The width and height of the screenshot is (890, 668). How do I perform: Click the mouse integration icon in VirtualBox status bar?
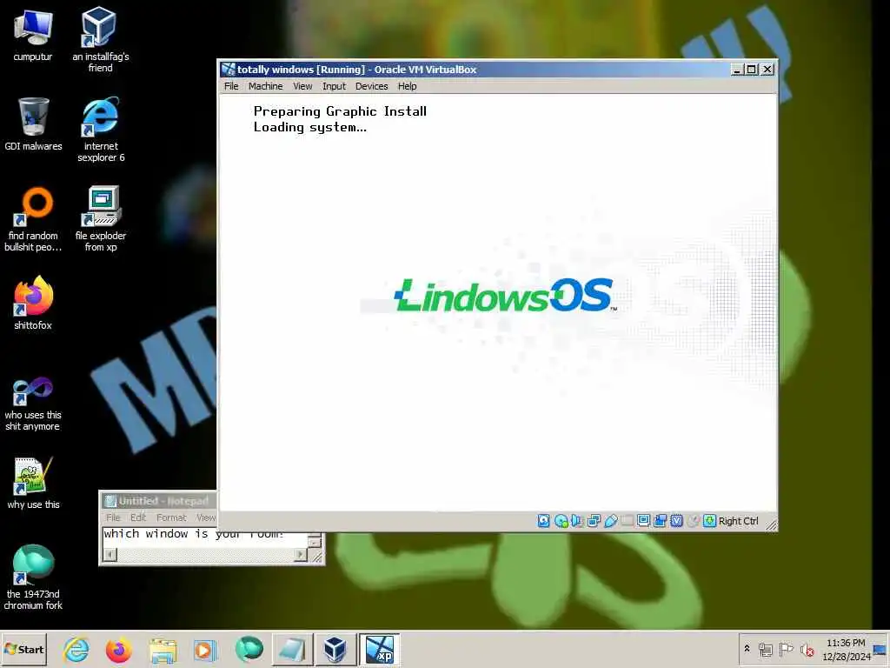coord(693,521)
